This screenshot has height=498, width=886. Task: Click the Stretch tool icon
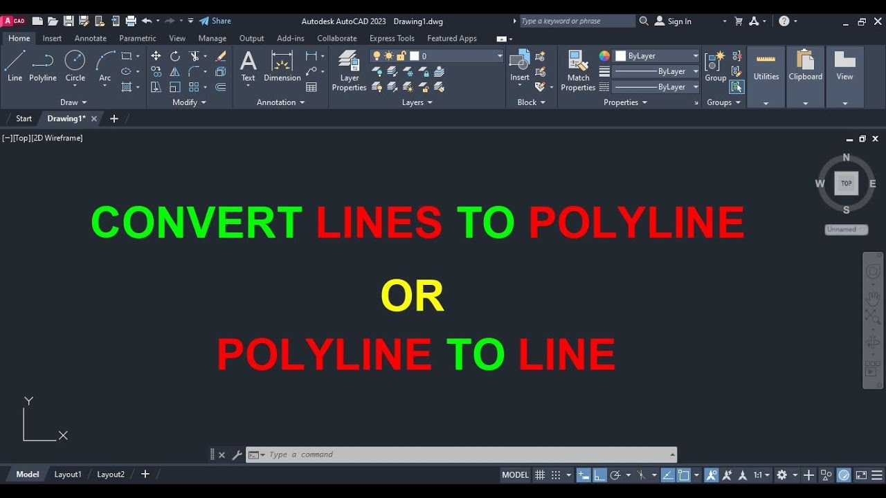[x=156, y=87]
